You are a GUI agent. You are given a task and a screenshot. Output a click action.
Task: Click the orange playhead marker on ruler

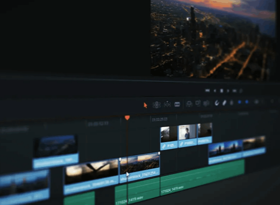(127, 118)
